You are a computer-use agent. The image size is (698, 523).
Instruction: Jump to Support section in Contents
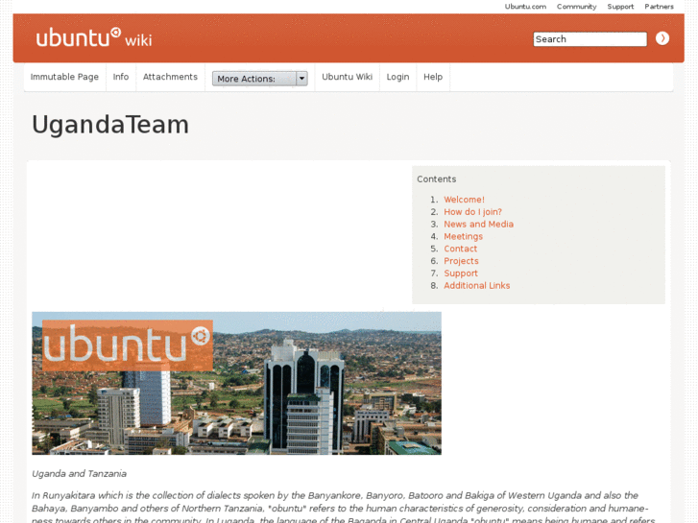click(x=461, y=273)
